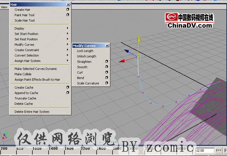Expand the Convert Selection submenu arrow

(x=67, y=55)
